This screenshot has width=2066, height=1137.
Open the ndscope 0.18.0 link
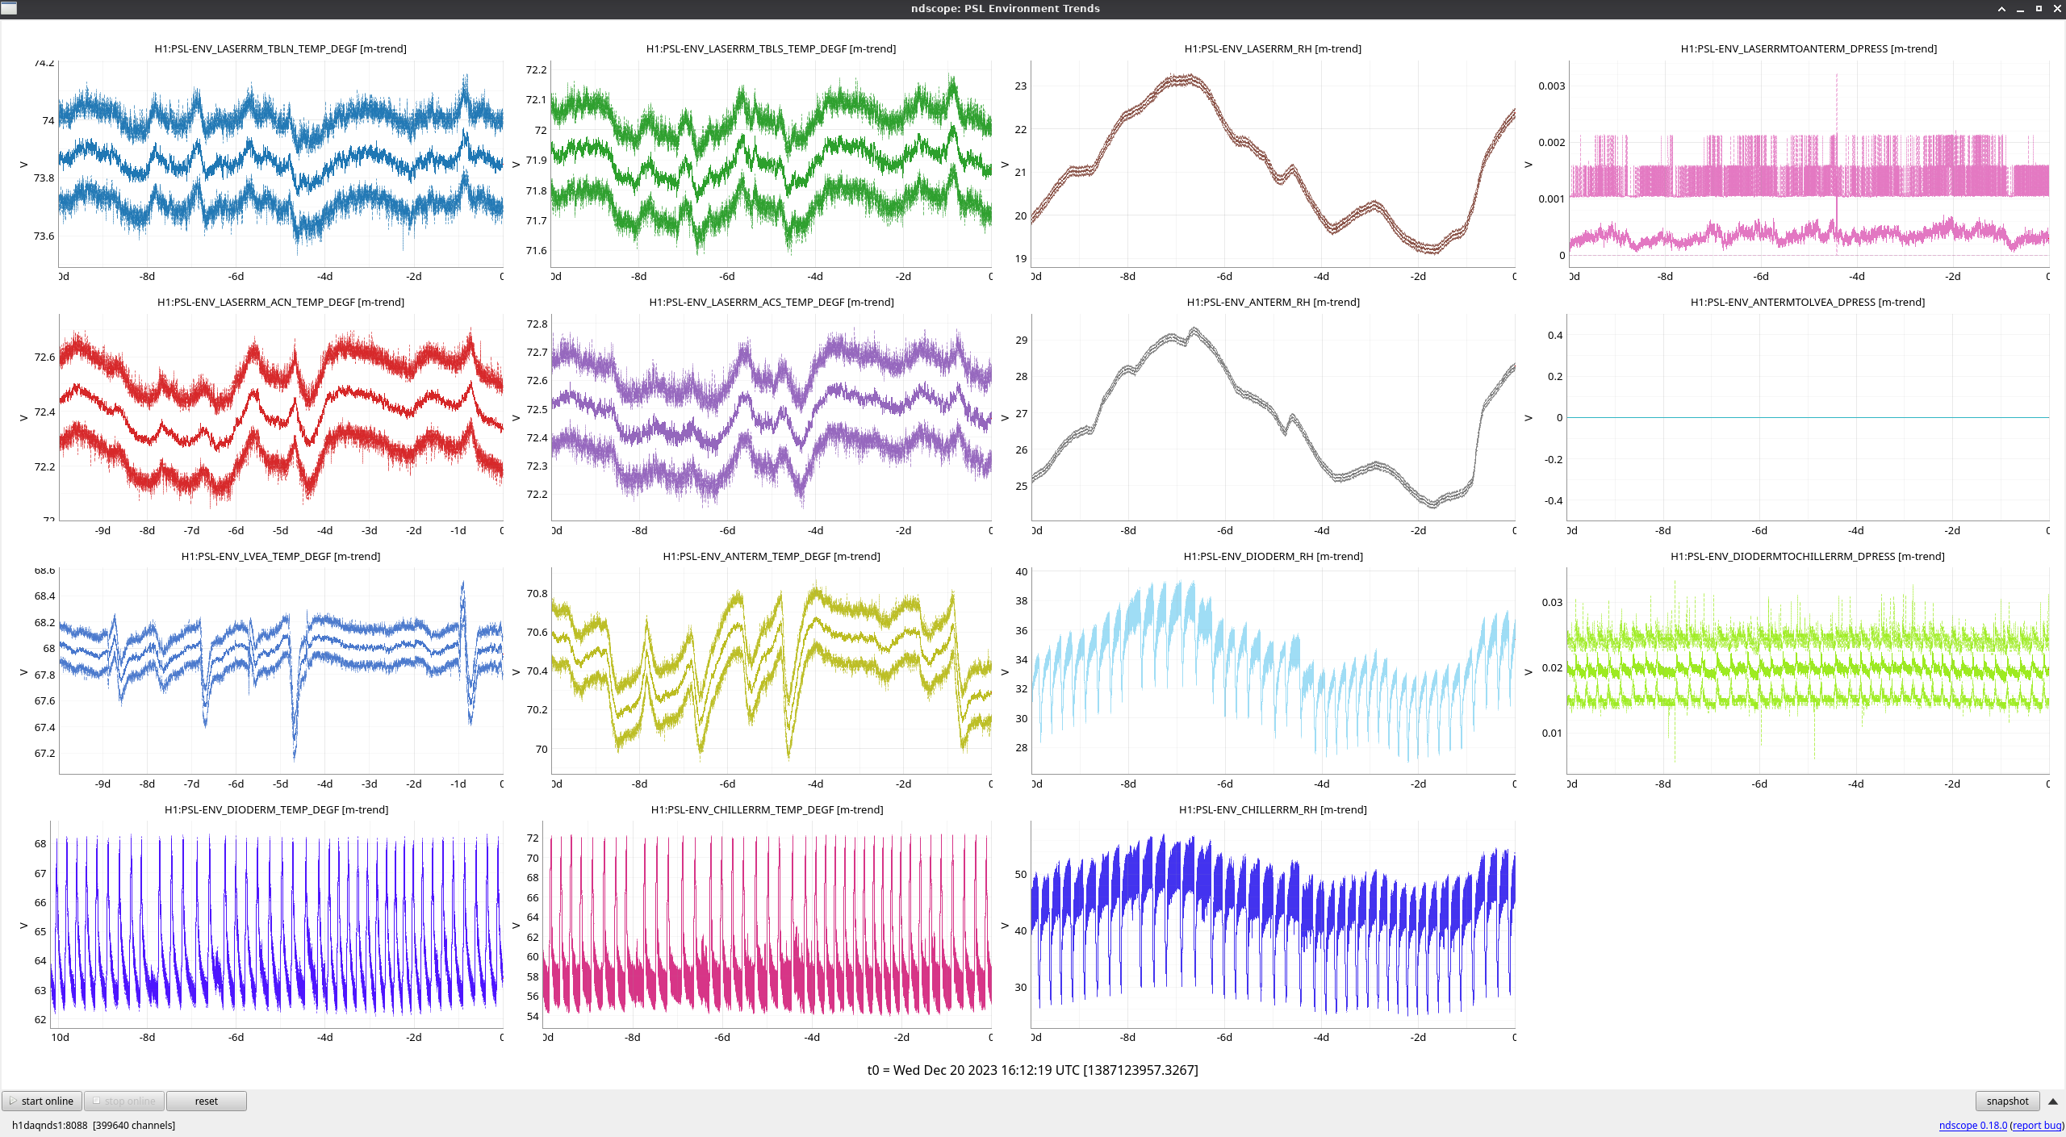click(1972, 1125)
